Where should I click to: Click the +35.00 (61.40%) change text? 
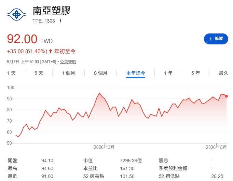click(x=27, y=51)
